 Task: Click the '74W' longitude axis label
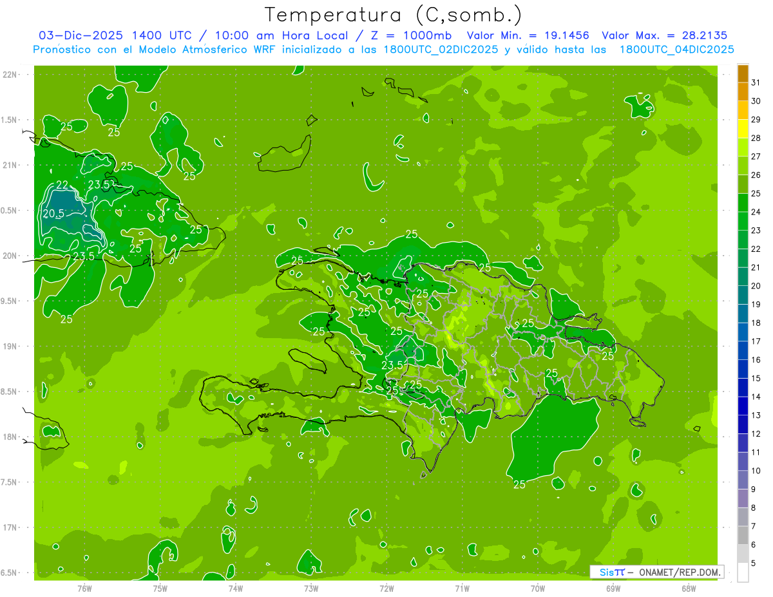[x=236, y=588]
